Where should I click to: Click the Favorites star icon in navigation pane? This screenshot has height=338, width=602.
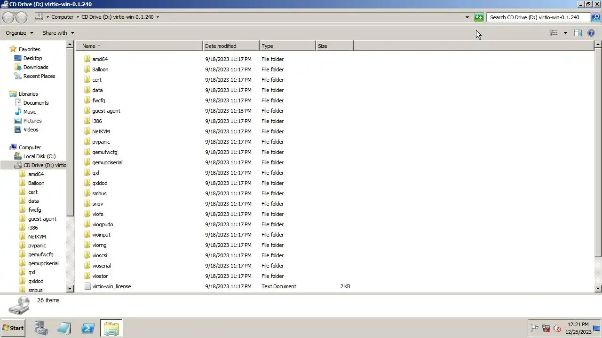coord(13,49)
